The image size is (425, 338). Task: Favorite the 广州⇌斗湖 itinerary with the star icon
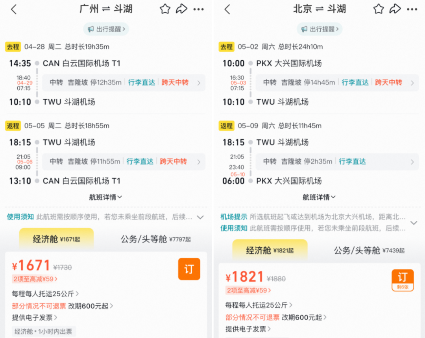[165, 9]
